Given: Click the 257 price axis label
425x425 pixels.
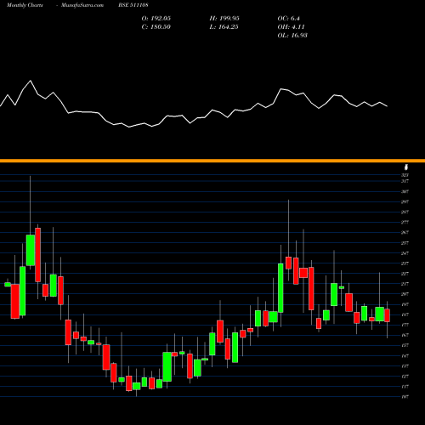Looking at the screenshot, I should [x=405, y=243].
